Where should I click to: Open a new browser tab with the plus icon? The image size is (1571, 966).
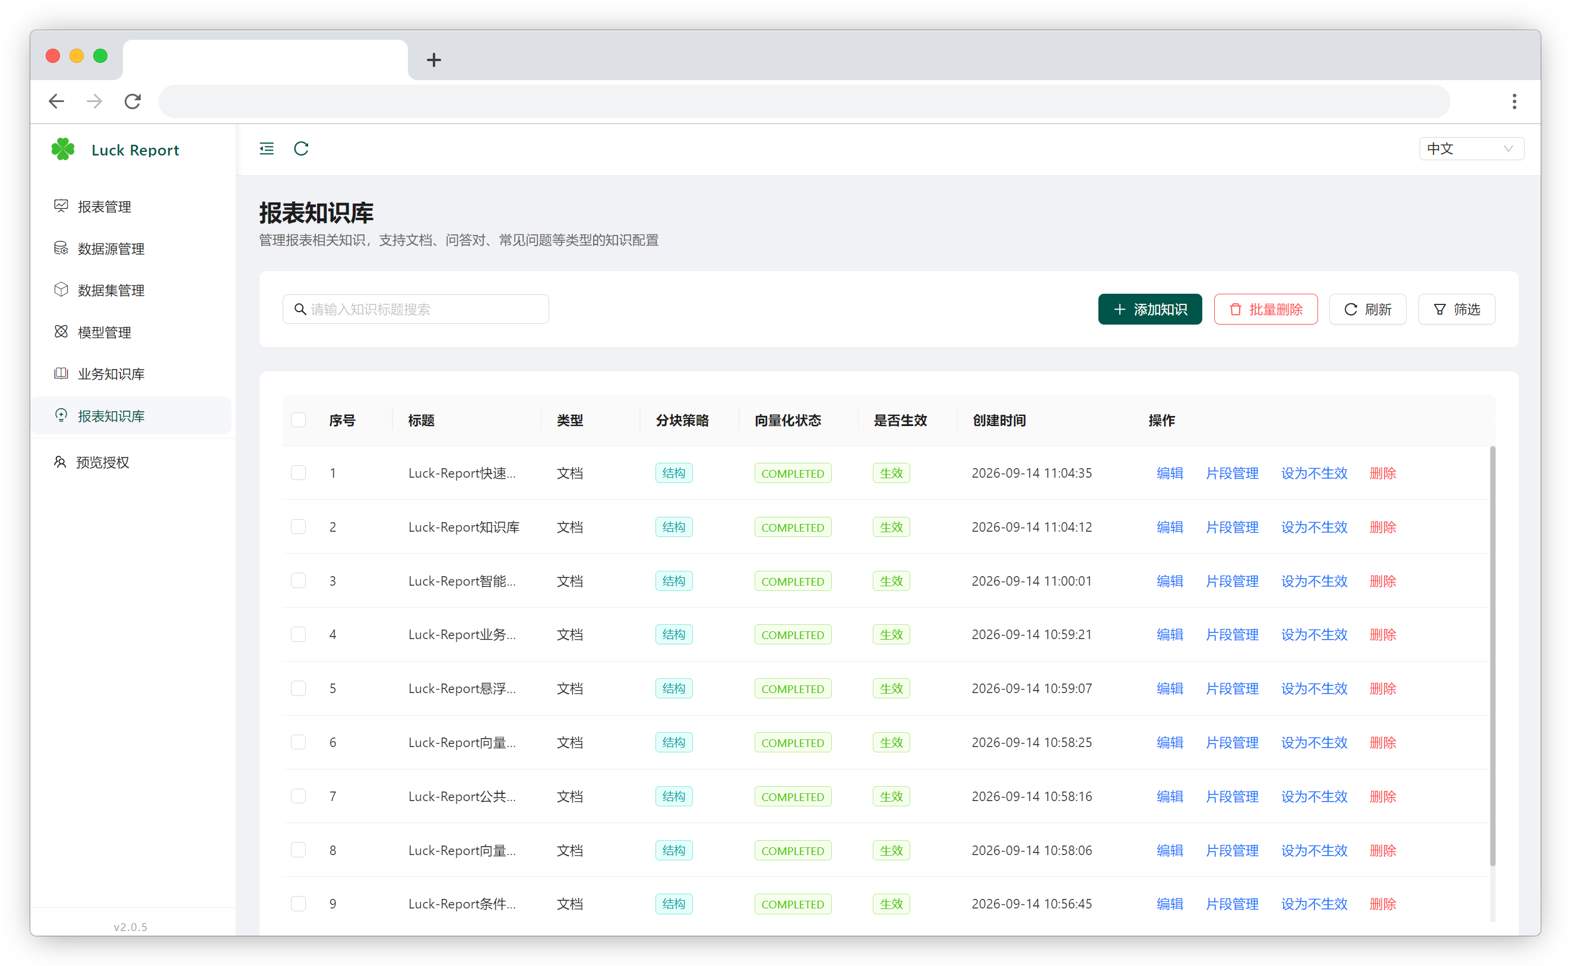pos(434,60)
